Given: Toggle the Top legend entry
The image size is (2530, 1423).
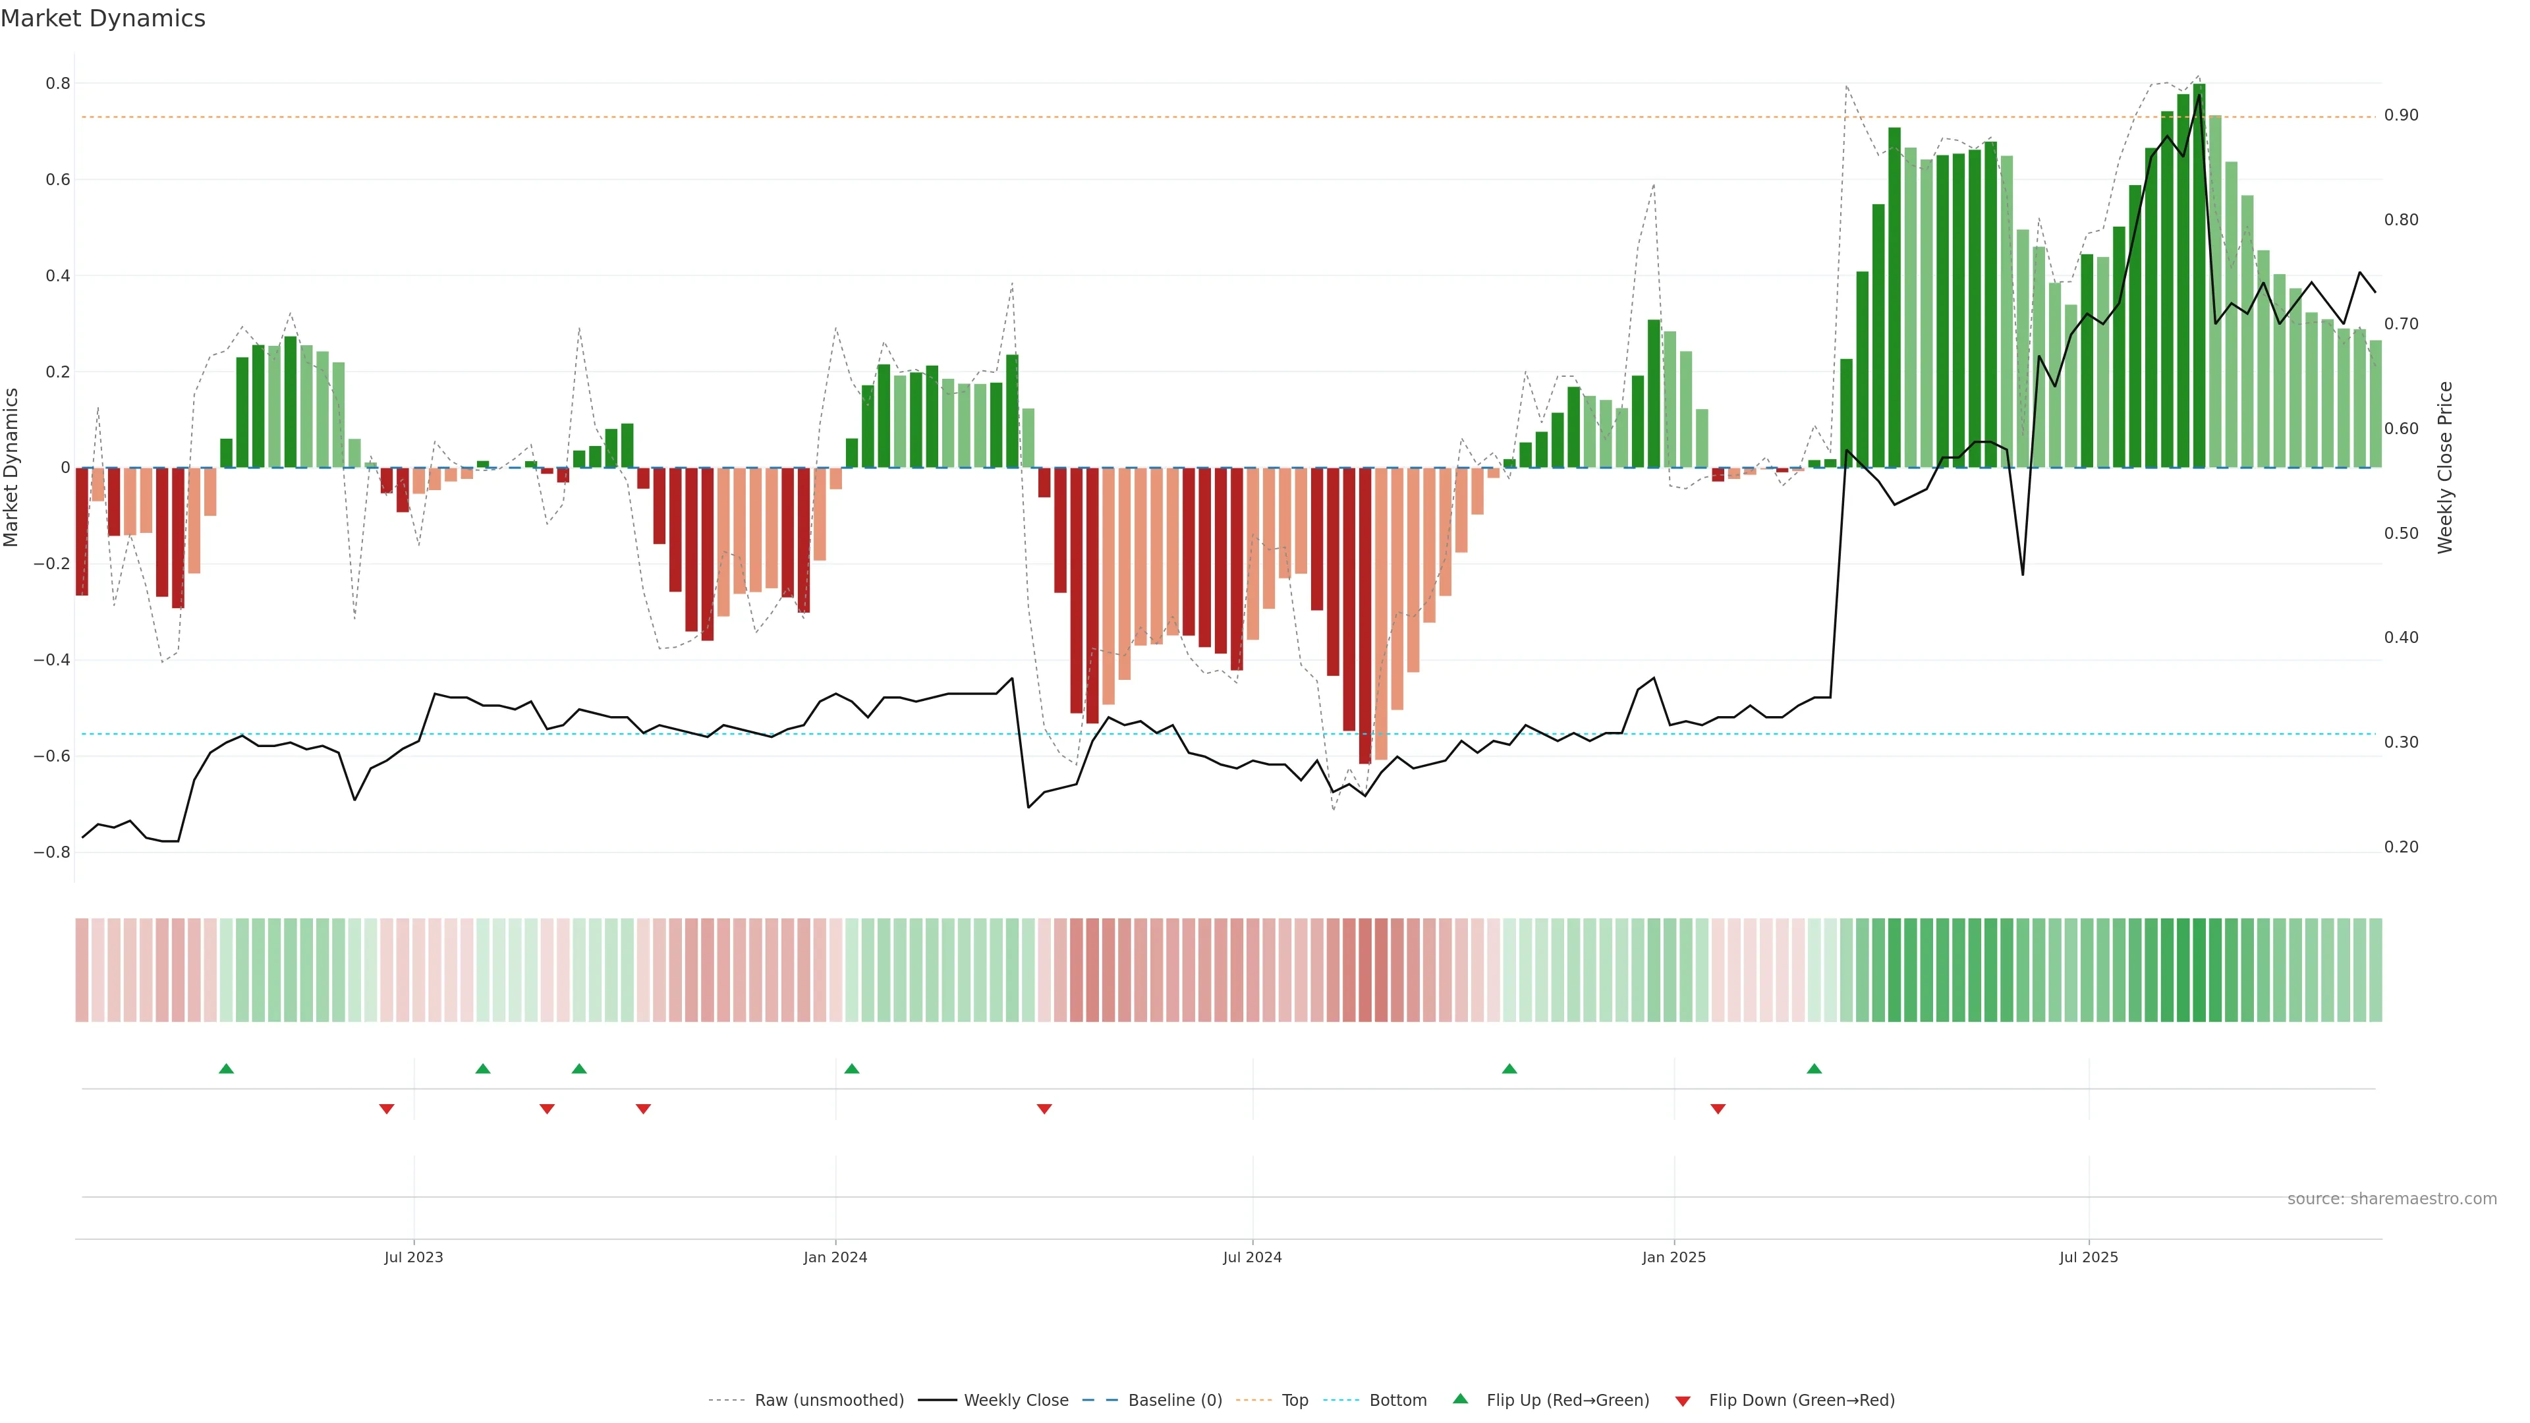Looking at the screenshot, I should 1295,1401.
